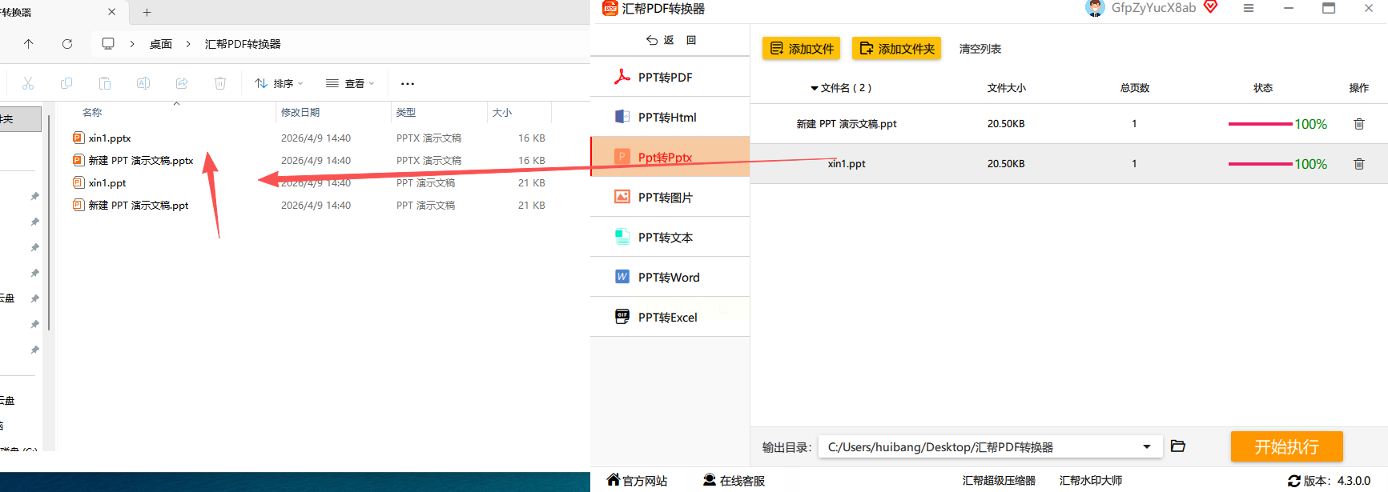Select xin1.pptx in File Explorer
The width and height of the screenshot is (1388, 492).
[x=109, y=138]
